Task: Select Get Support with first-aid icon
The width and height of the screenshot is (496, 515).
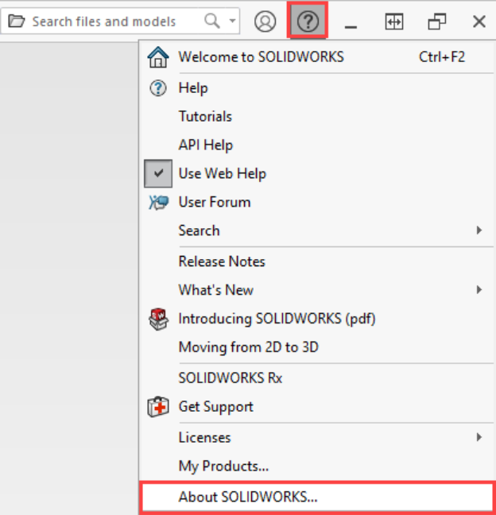Action: click(x=215, y=406)
